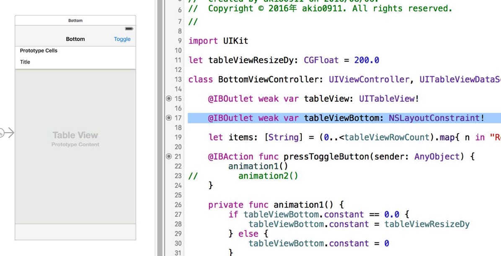Select the storyboard entry point arrow
Screen dimensions: 501x256
tap(7, 133)
